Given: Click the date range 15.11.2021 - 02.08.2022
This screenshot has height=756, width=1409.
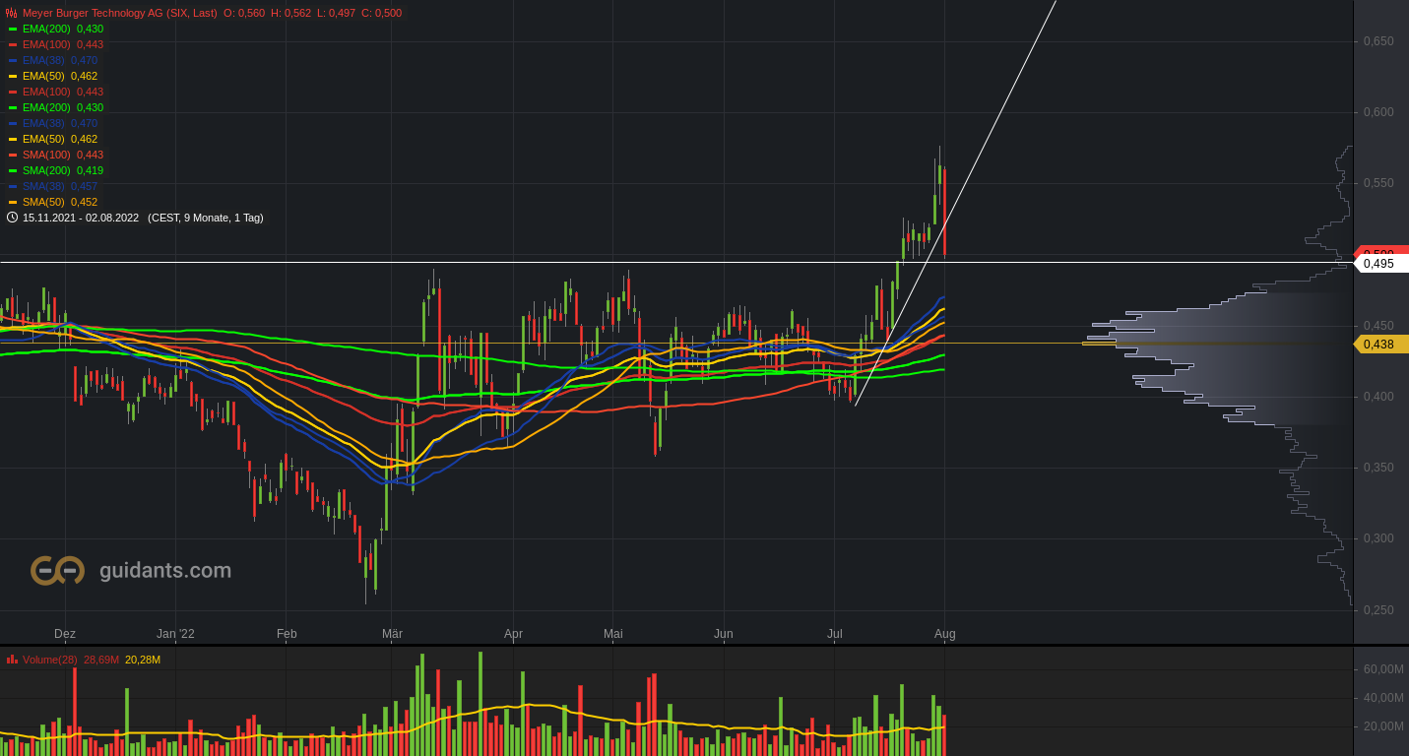Looking at the screenshot, I should tap(81, 218).
